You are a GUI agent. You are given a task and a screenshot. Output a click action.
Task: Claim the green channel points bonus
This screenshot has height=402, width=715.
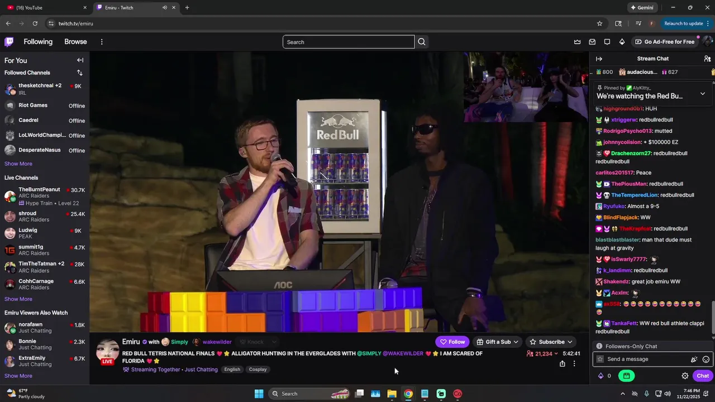point(626,376)
